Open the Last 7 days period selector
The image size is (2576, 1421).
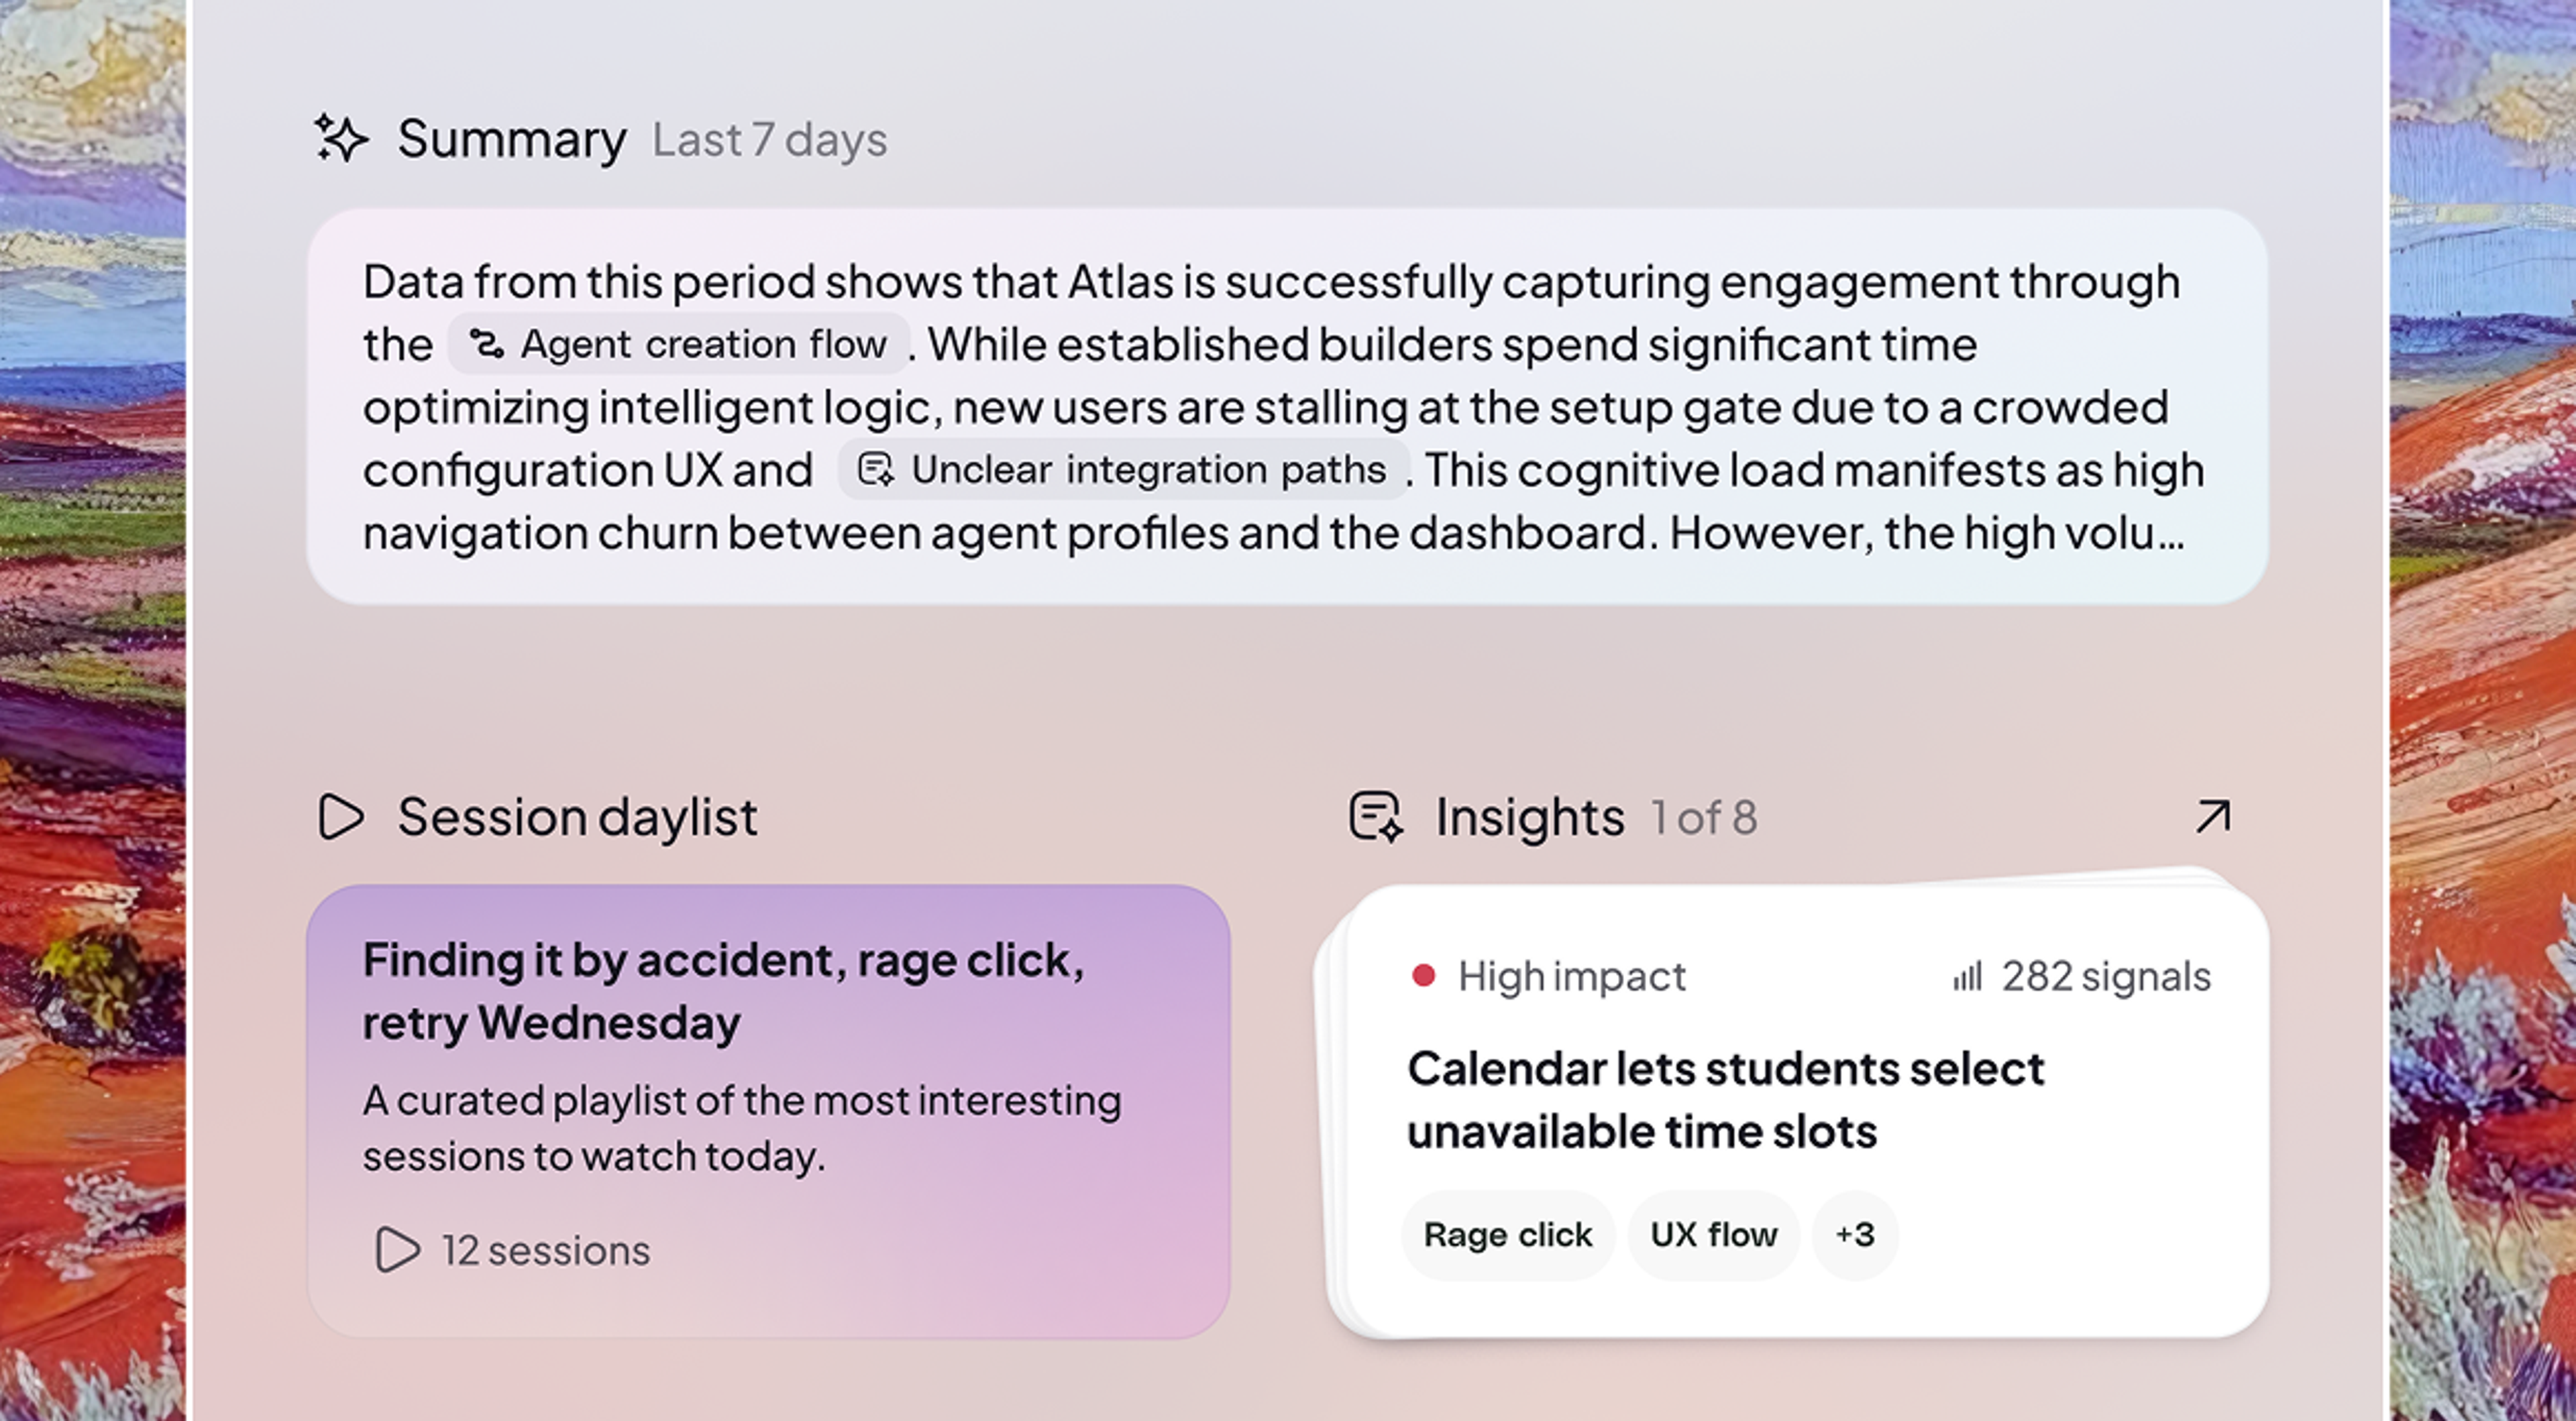coord(769,140)
